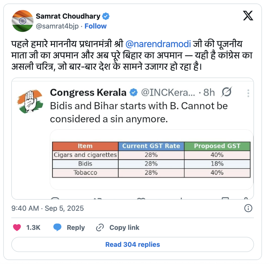Image resolution: width=269 pixels, height=264 pixels.
Task: Click the verified badge beside Congress Kerala
Action: click(134, 93)
